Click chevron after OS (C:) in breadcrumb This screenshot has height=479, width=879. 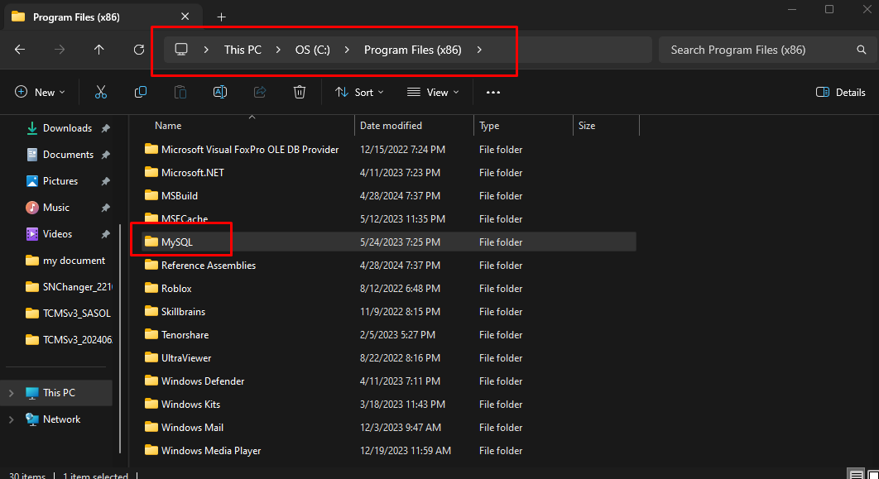347,50
